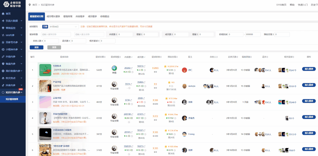Click the 生财有术 green thumbnail
318x156 pixels.
(45, 70)
